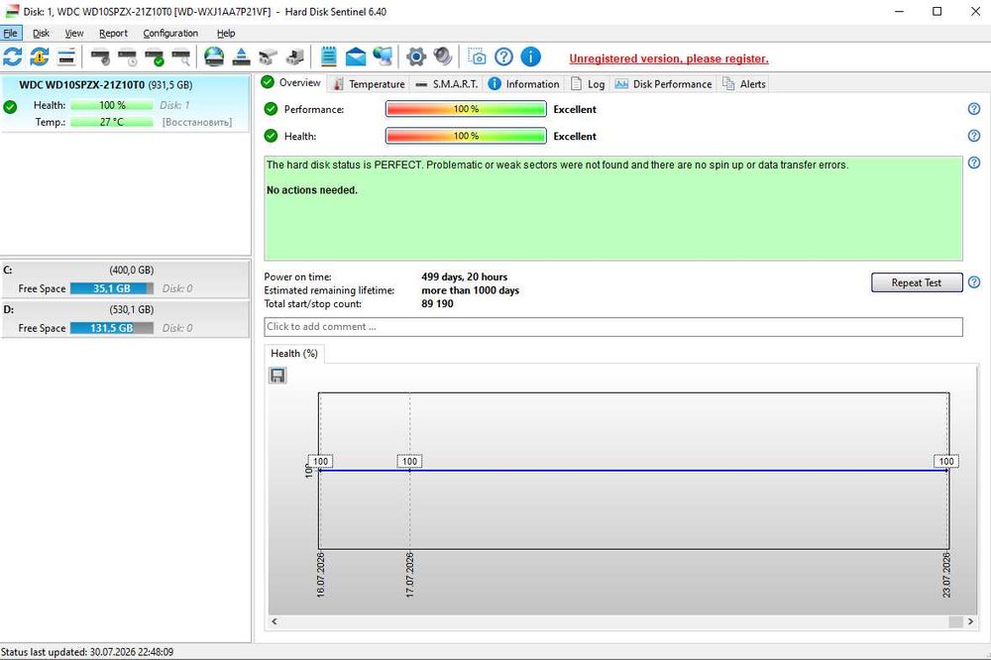This screenshot has height=660, width=991.
Task: Click 'Unregistered version, please register' link
Action: [669, 58]
